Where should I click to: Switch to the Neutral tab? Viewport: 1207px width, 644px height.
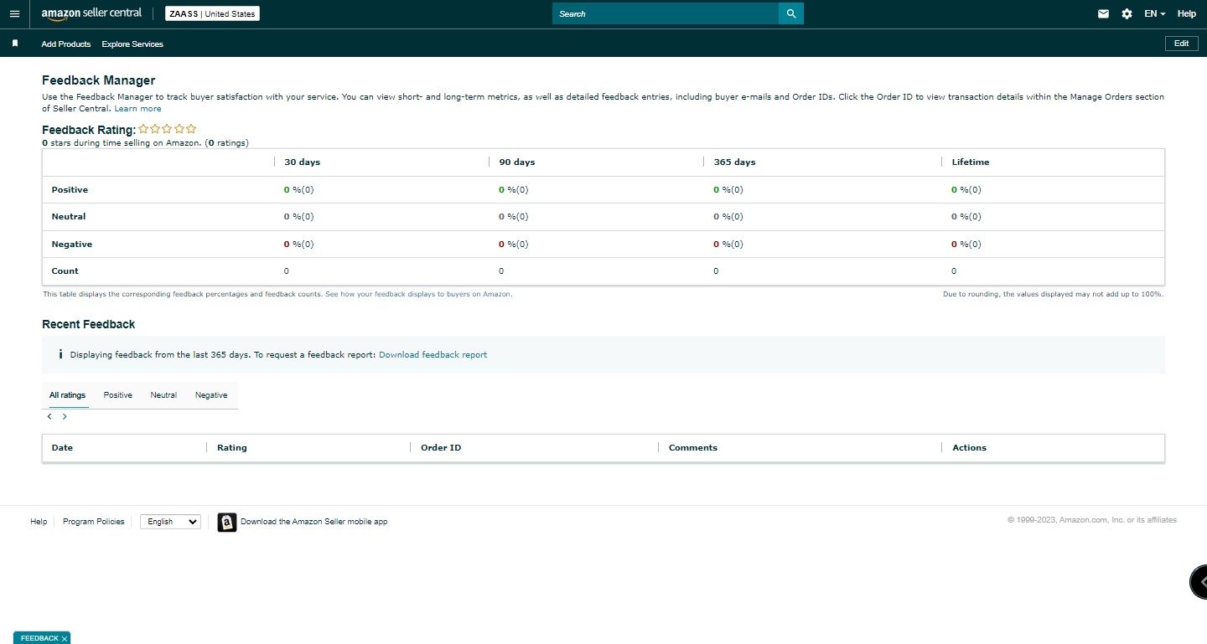click(x=163, y=395)
